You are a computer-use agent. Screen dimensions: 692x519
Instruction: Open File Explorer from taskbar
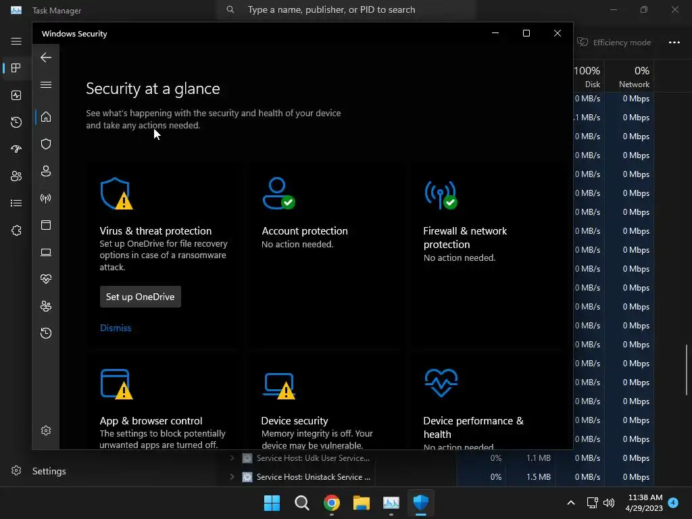coord(362,503)
